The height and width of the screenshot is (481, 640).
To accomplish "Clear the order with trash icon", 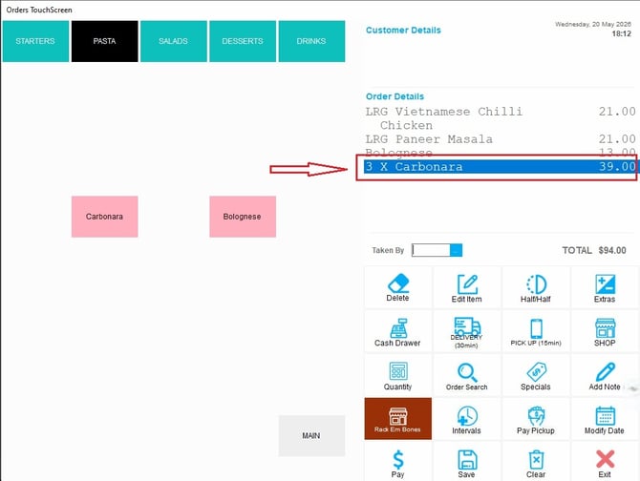I will [x=536, y=463].
